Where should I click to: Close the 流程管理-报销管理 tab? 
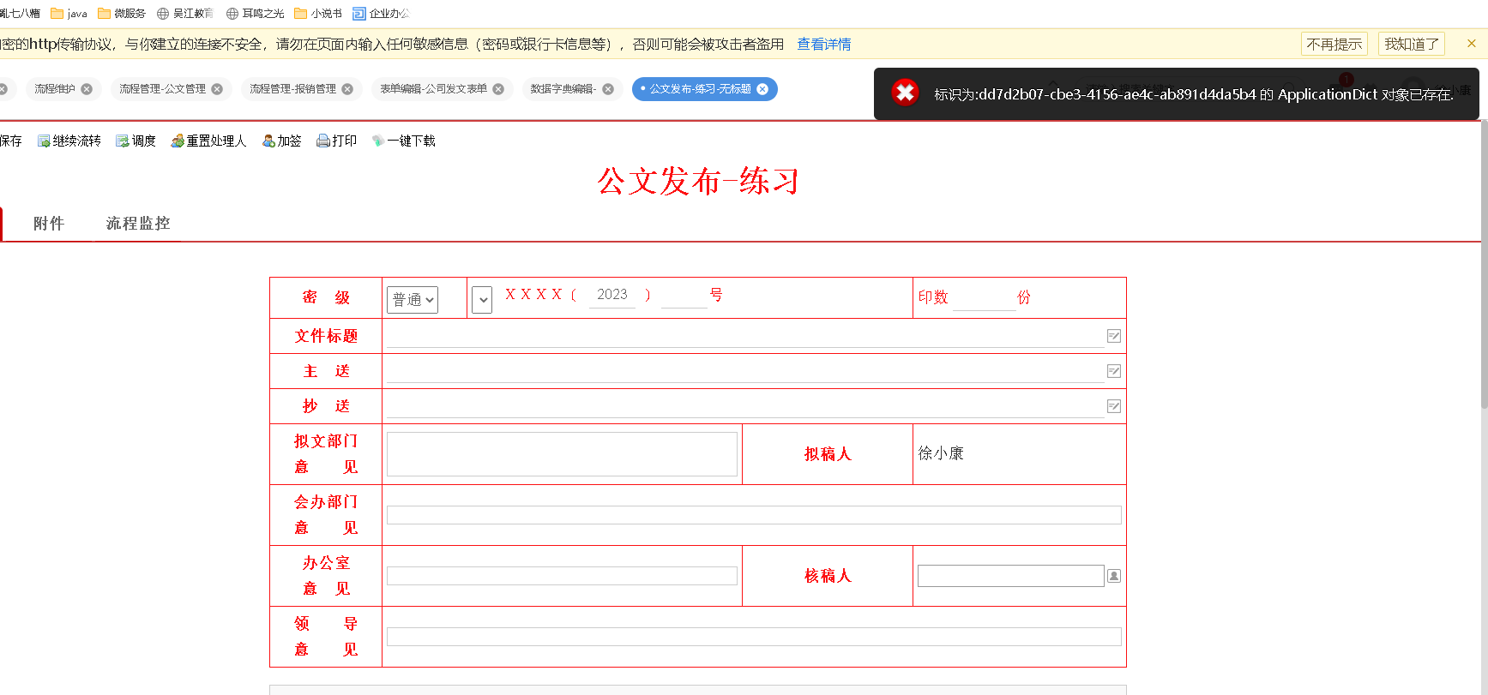(347, 89)
